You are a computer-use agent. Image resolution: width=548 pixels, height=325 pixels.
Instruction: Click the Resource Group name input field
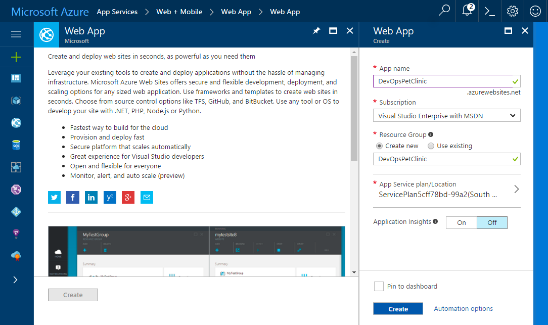pyautogui.click(x=447, y=159)
